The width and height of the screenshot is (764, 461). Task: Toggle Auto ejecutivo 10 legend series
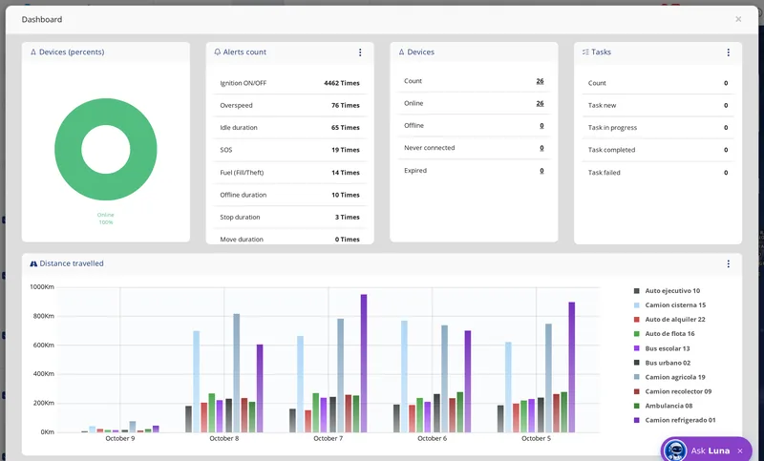667,290
